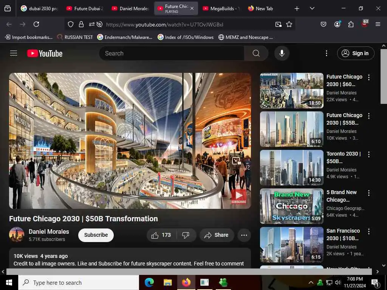This screenshot has height=290, width=387.
Task: Launch Microsoft Edge from the taskbar
Action: (149, 282)
